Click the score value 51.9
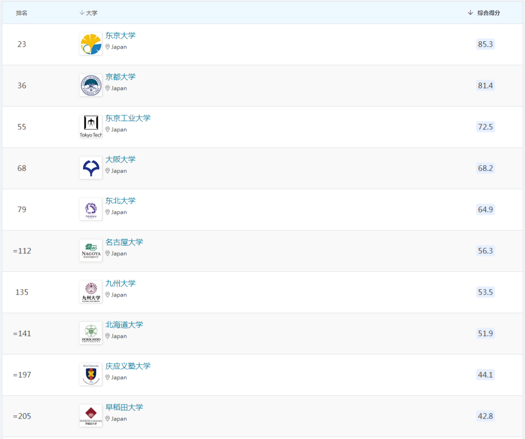This screenshot has height=439, width=525. click(x=485, y=334)
